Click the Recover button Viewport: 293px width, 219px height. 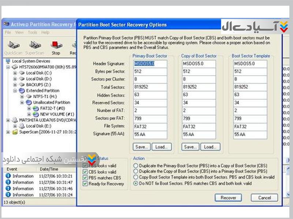(228, 197)
